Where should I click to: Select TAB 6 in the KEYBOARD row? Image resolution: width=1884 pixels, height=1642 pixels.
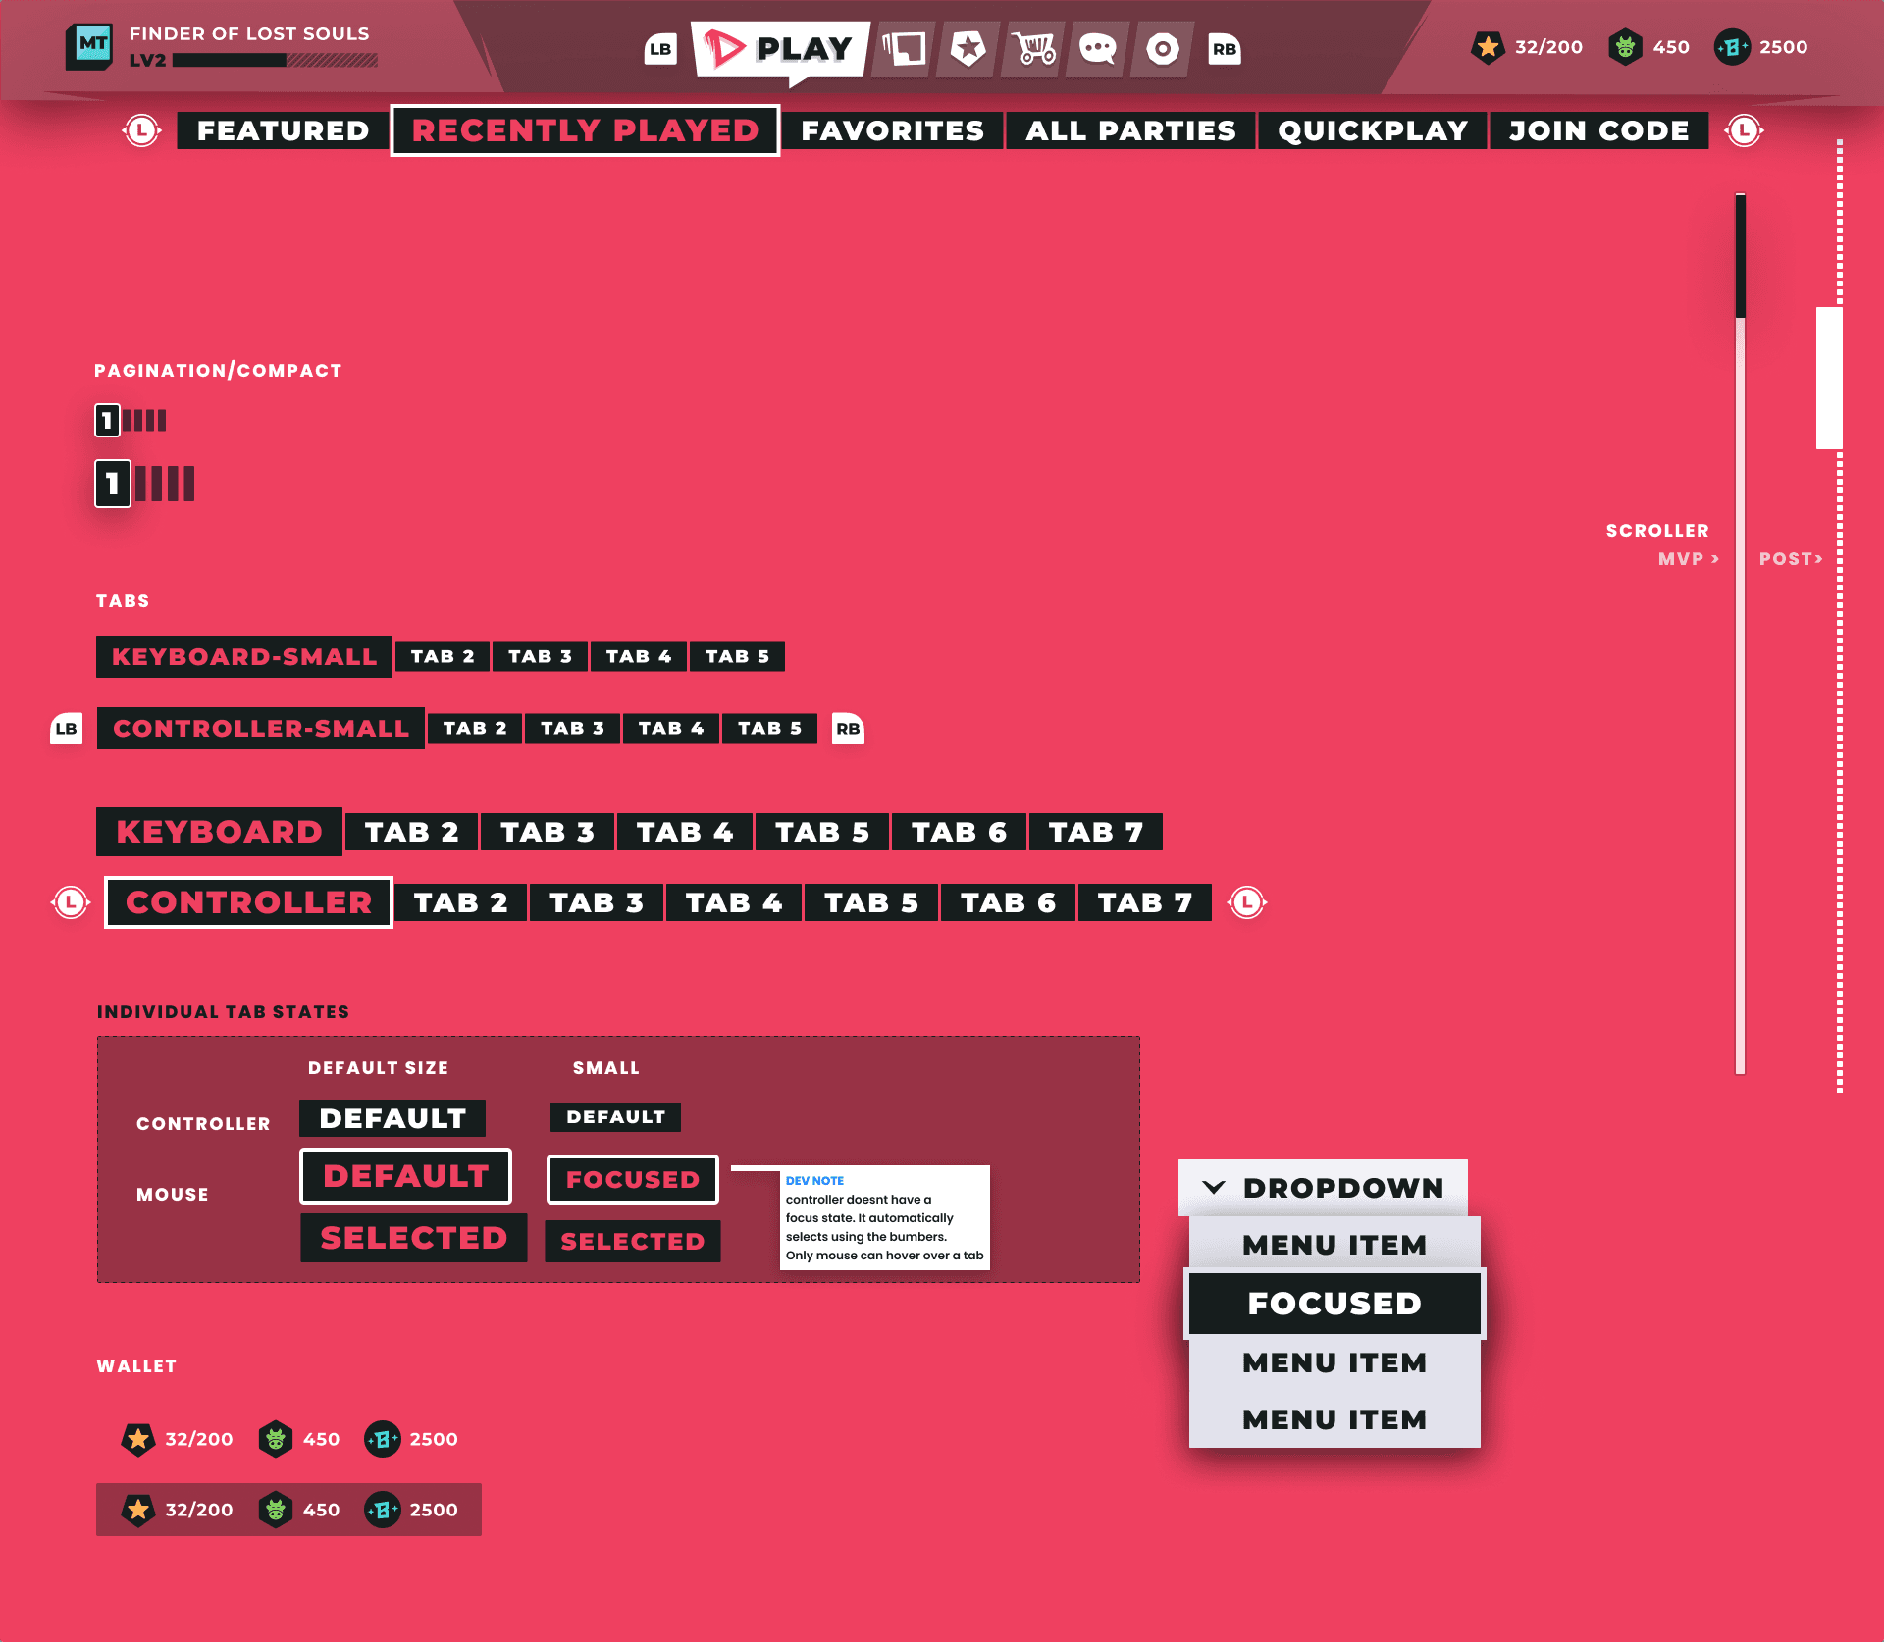point(959,832)
